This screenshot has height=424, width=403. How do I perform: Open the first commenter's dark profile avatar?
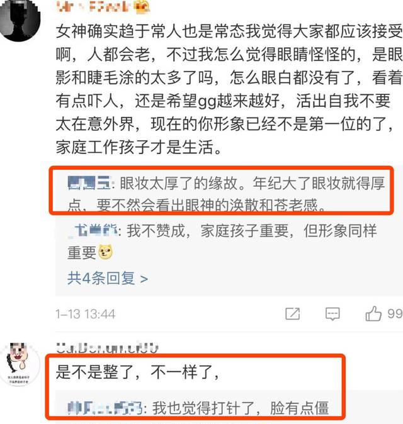pyautogui.click(x=20, y=20)
